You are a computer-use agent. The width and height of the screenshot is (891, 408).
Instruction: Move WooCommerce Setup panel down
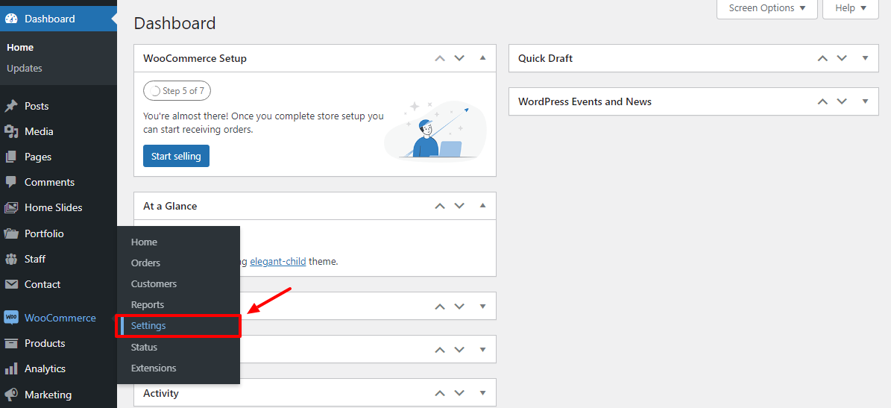click(x=459, y=58)
